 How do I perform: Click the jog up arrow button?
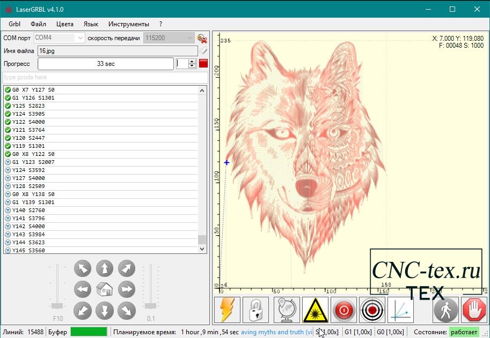(x=105, y=268)
